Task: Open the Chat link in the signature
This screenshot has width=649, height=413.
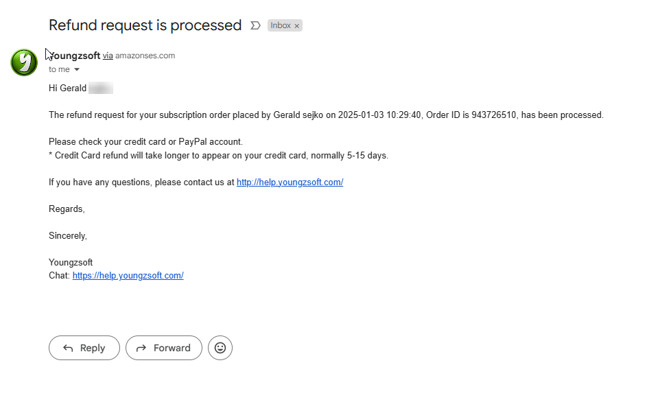Action: click(128, 276)
